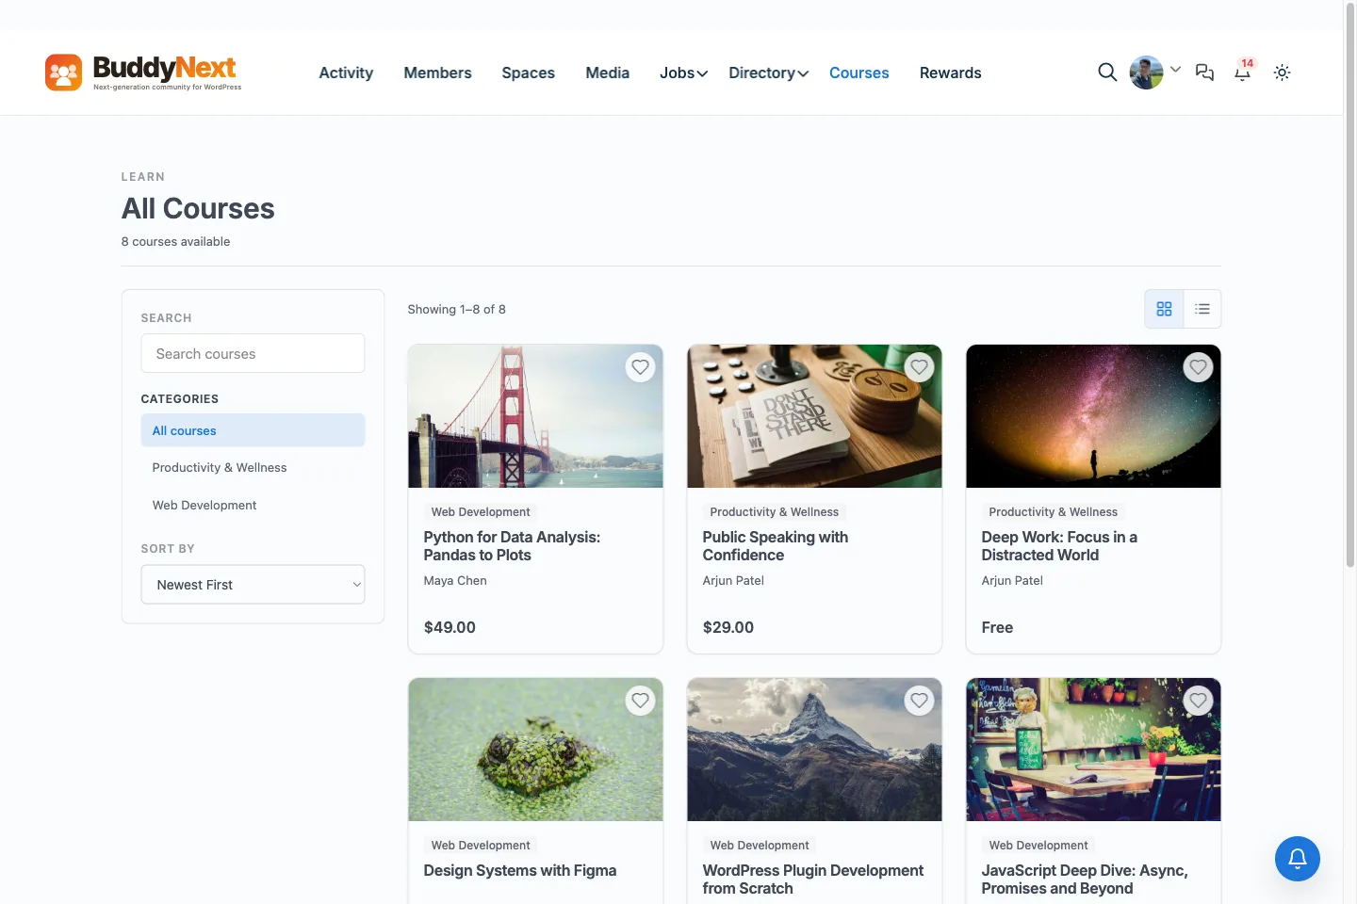Open the notifications bell with 14 badge

coord(1243,72)
